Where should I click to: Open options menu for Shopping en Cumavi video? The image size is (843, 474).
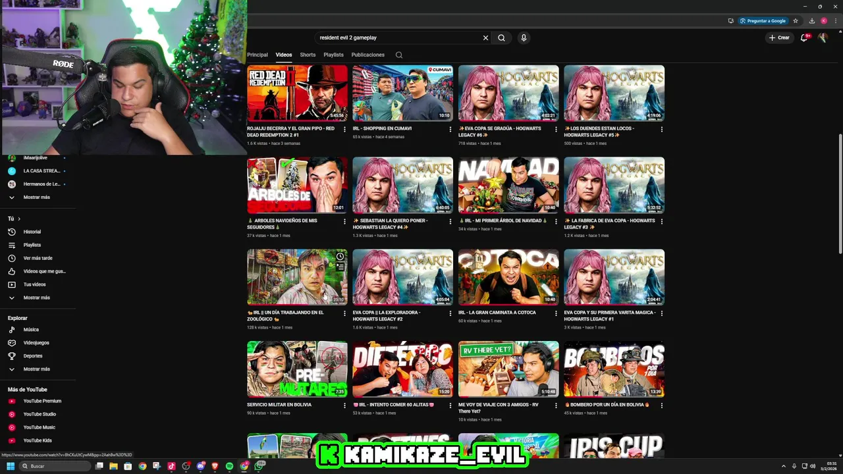point(450,130)
